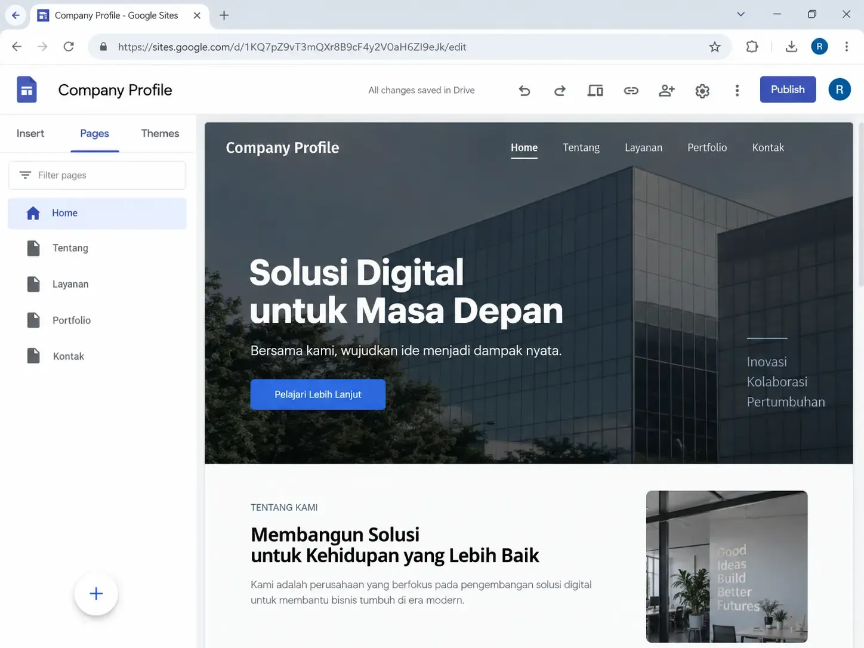Click the Pertumbuhan text in hero

(x=786, y=402)
